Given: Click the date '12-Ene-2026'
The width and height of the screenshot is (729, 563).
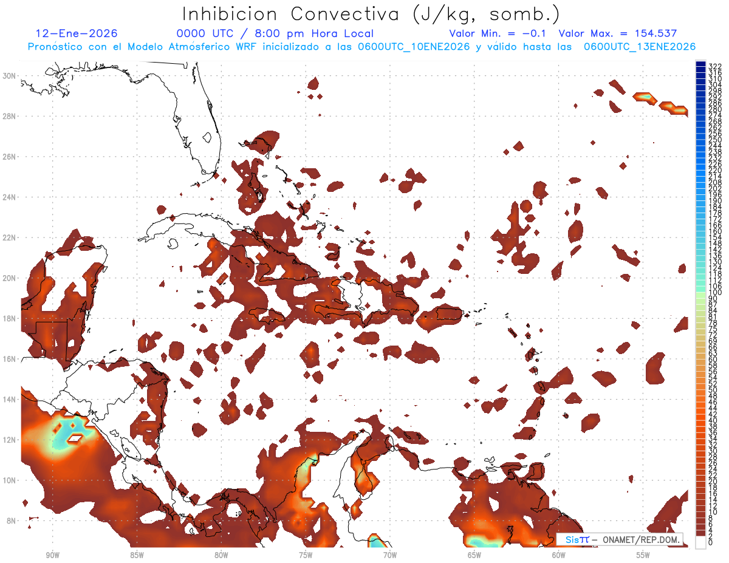Looking at the screenshot, I should [77, 33].
